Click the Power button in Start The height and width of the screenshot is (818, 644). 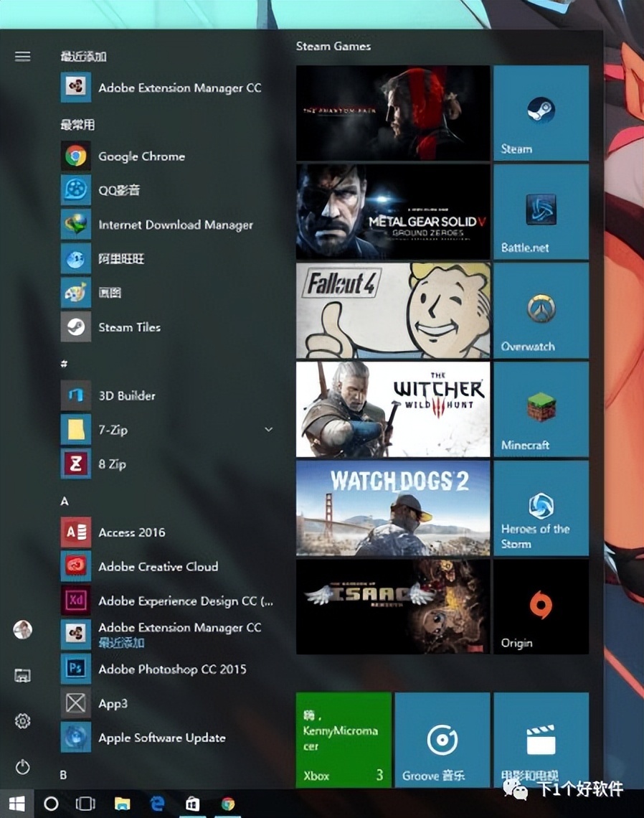pos(22,767)
